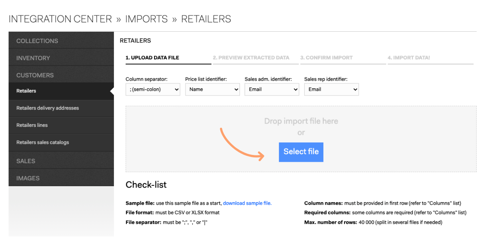Click the RETAILERS section heading
This screenshot has width=488, height=244.
pyautogui.click(x=135, y=41)
